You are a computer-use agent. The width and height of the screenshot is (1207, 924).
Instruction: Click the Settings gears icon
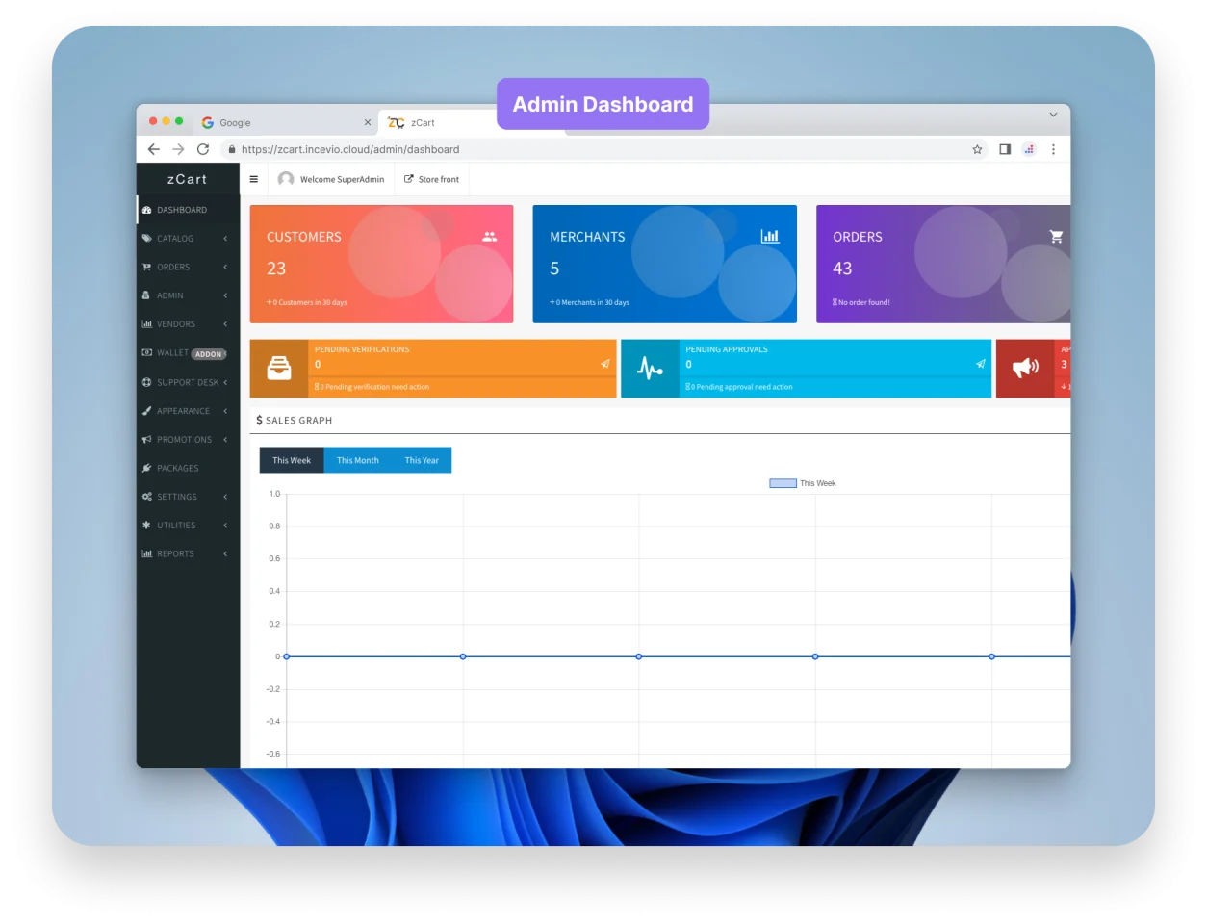[146, 497]
